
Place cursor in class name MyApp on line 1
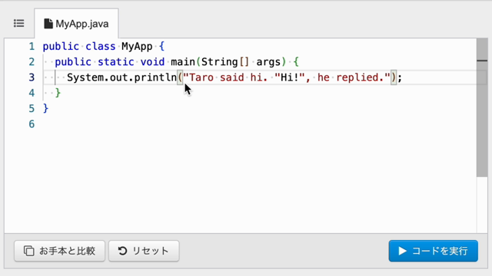(137, 47)
